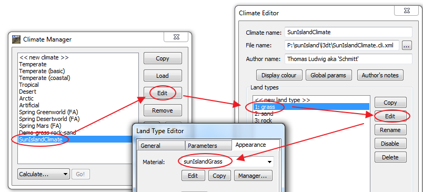Open the Material dropdown sunIslandGrass
This screenshot has width=423, height=192.
227,162
